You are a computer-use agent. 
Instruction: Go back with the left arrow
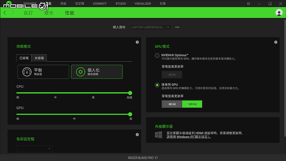(x=5, y=13)
